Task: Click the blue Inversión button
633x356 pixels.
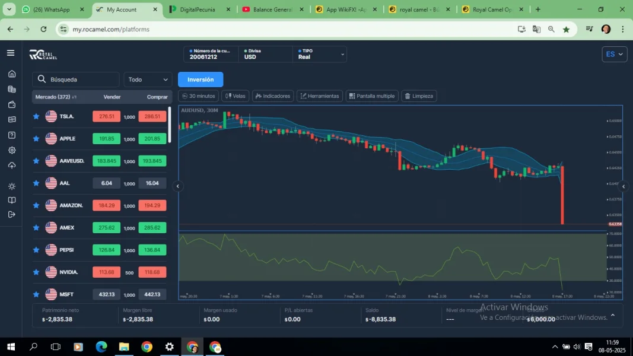Action: tap(201, 80)
